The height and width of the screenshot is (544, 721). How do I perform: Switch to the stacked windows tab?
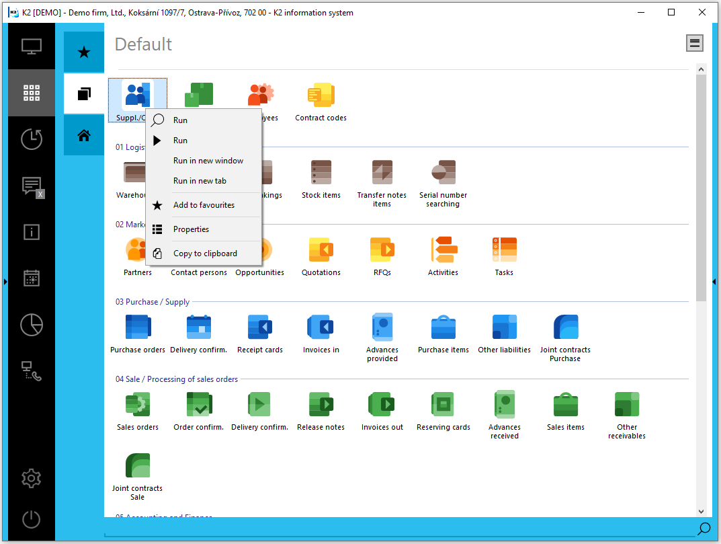[84, 94]
